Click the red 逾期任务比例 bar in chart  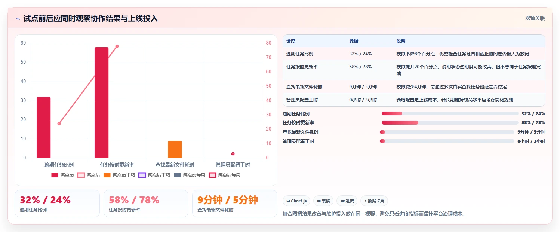point(43,127)
